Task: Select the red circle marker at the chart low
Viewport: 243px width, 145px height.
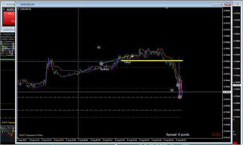Action: click(180, 97)
